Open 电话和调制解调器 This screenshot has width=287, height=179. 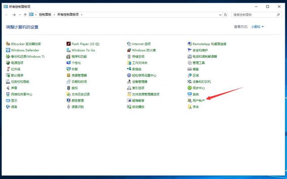[202, 56]
